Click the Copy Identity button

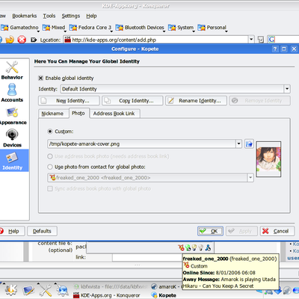click(x=132, y=101)
